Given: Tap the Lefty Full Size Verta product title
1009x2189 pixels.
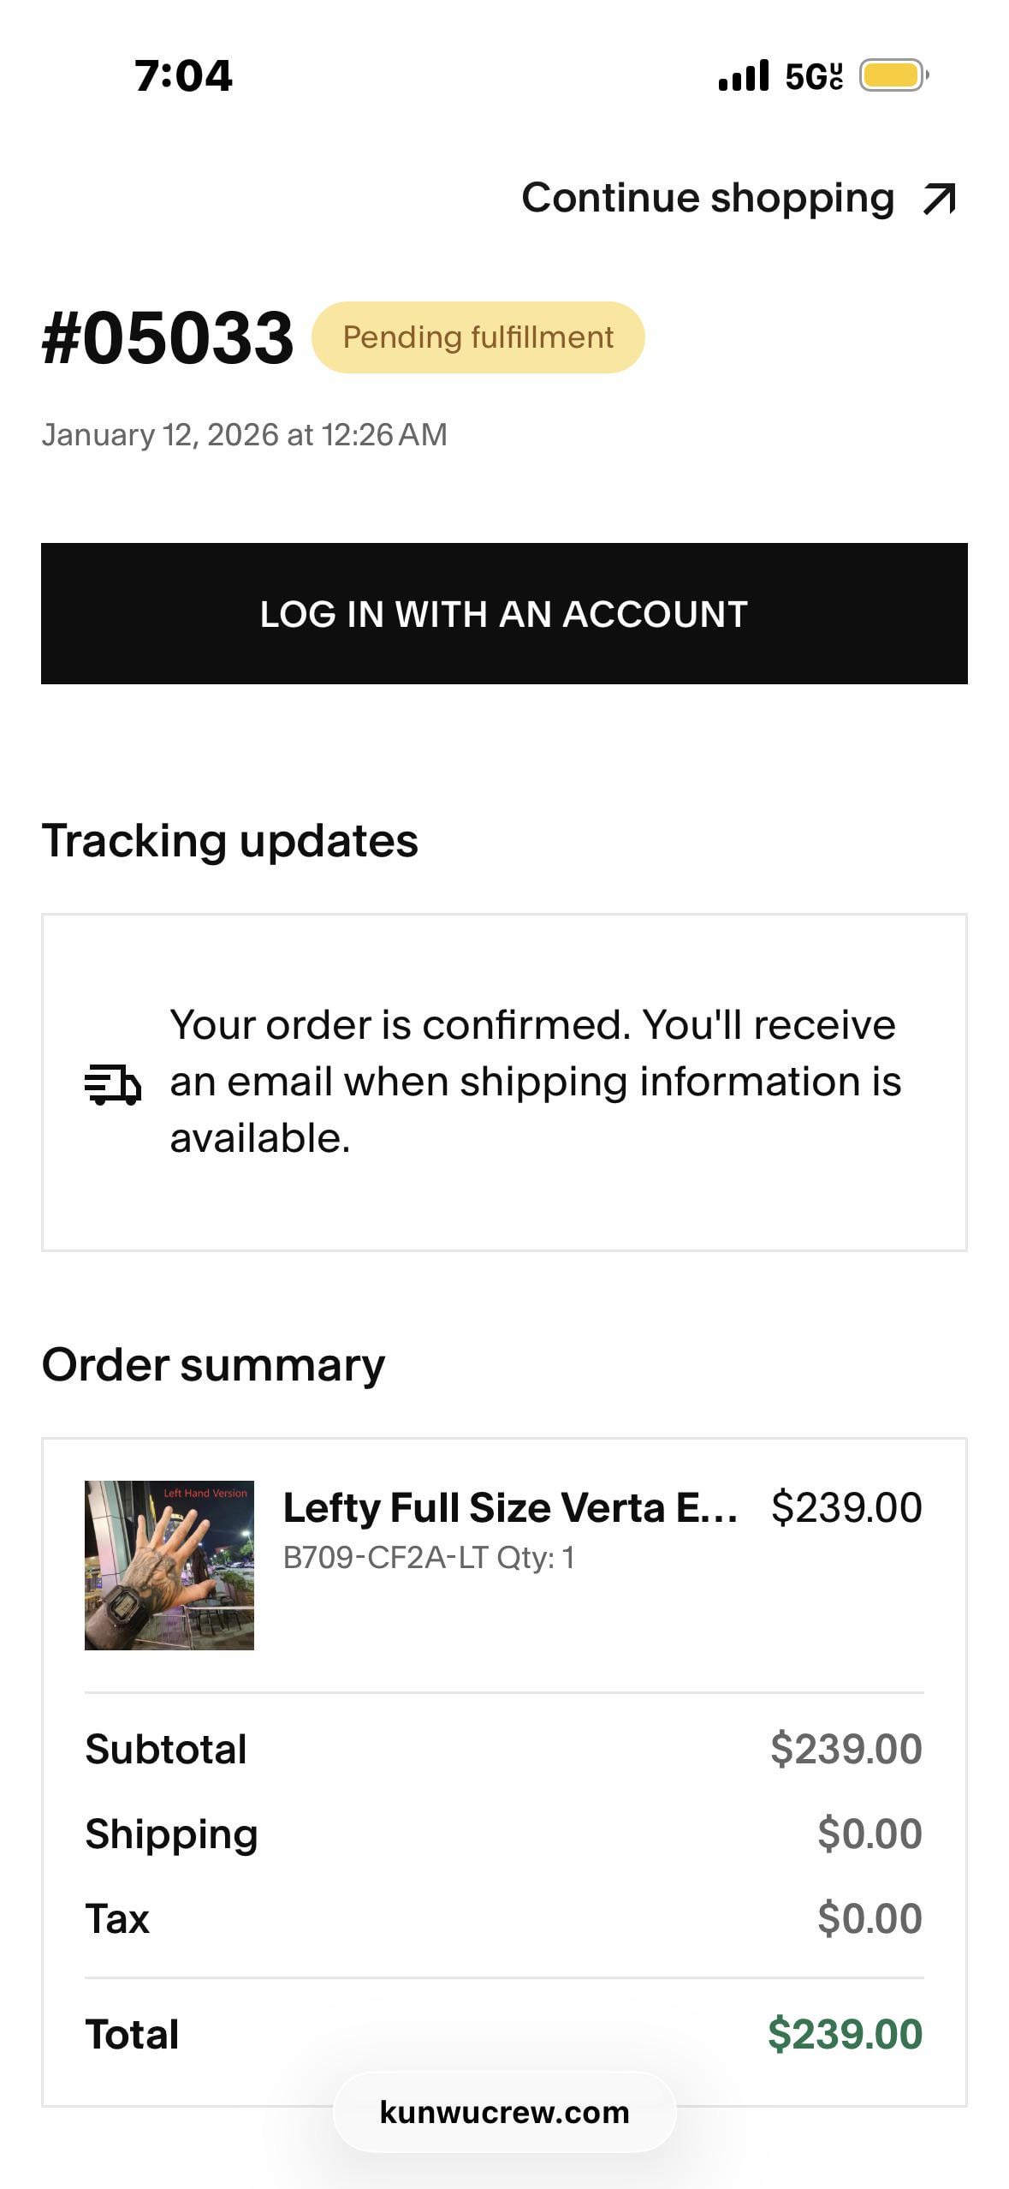Looking at the screenshot, I should (510, 1507).
